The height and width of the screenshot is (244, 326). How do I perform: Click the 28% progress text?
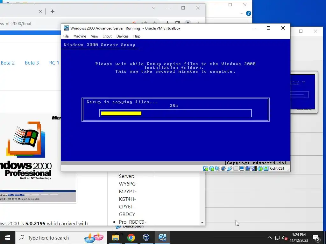(174, 106)
